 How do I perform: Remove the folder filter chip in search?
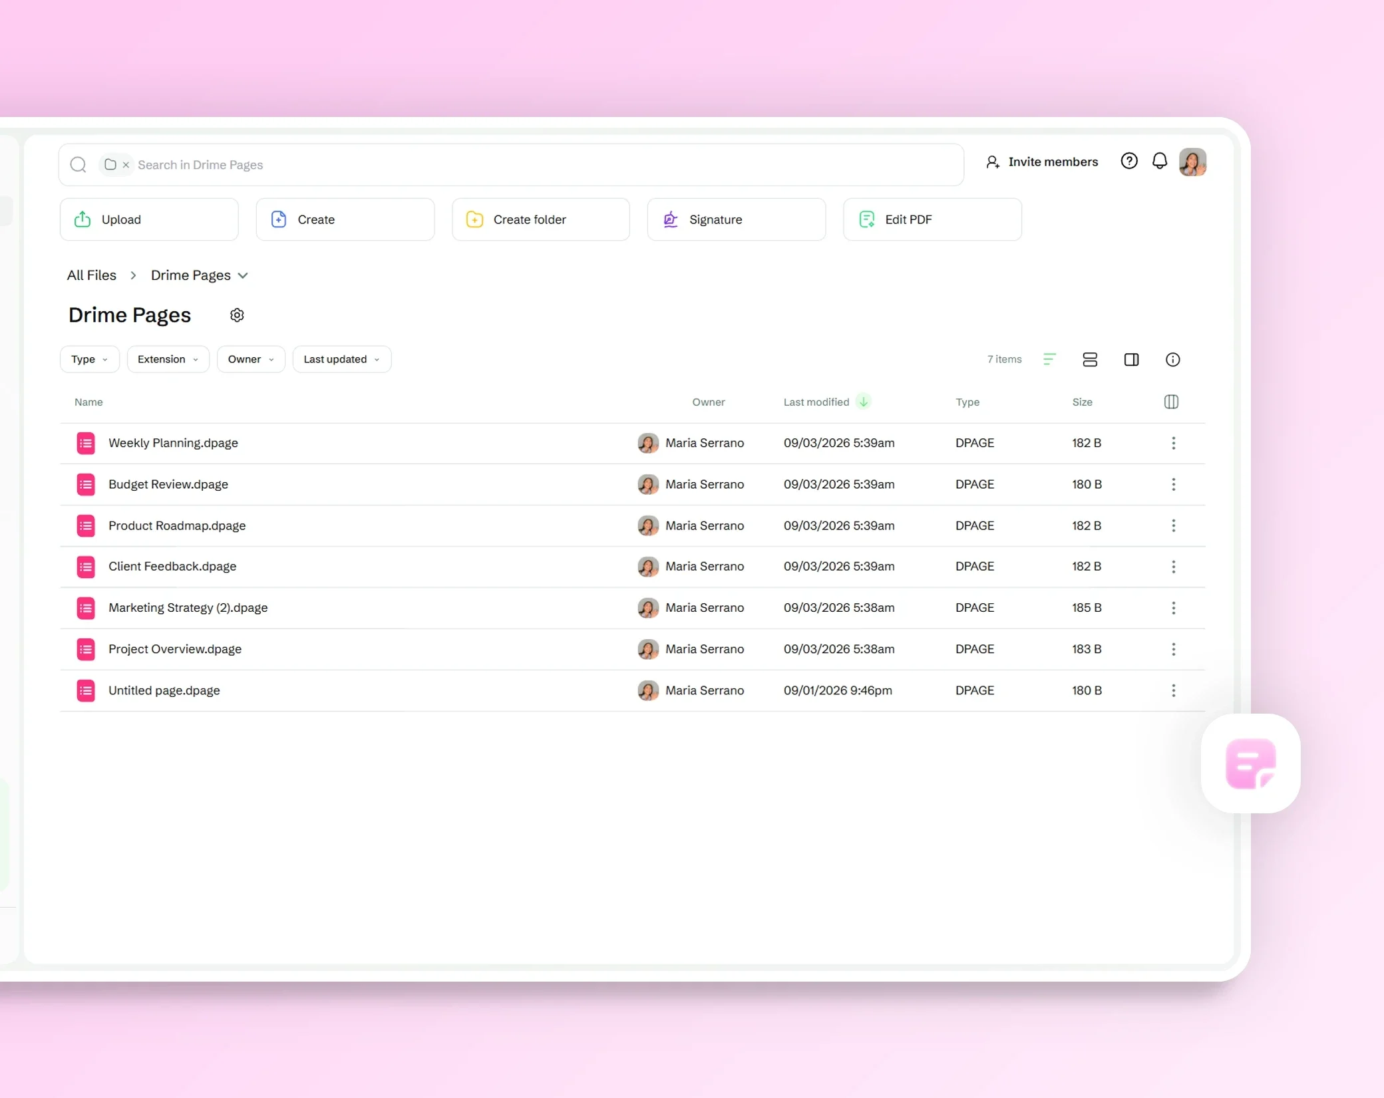pyautogui.click(x=126, y=165)
